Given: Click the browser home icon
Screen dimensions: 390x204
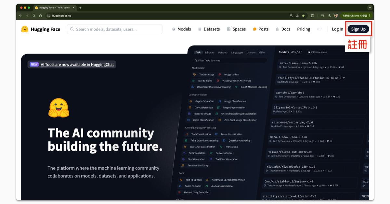Looking at the screenshot, I should (40, 16).
